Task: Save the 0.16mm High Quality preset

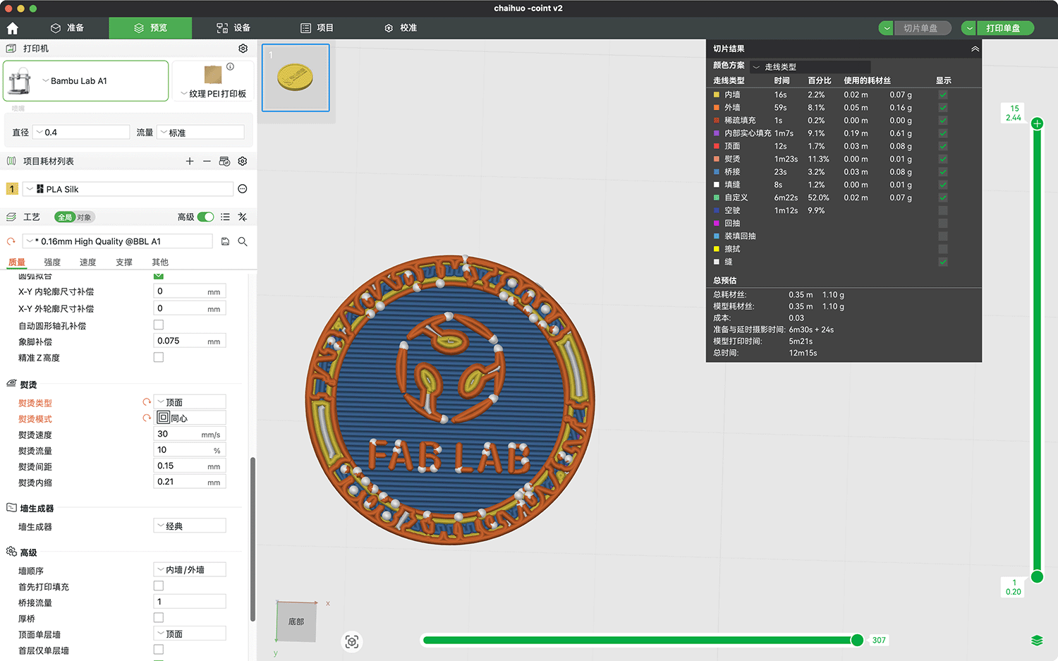Action: coord(225,241)
